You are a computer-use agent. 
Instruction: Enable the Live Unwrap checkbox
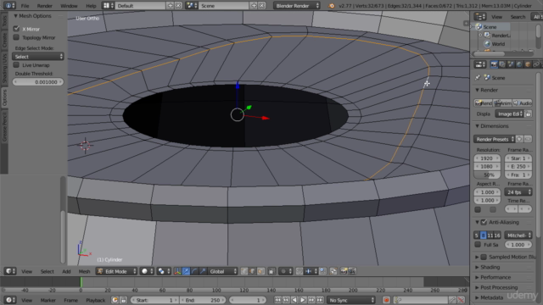click(x=16, y=65)
